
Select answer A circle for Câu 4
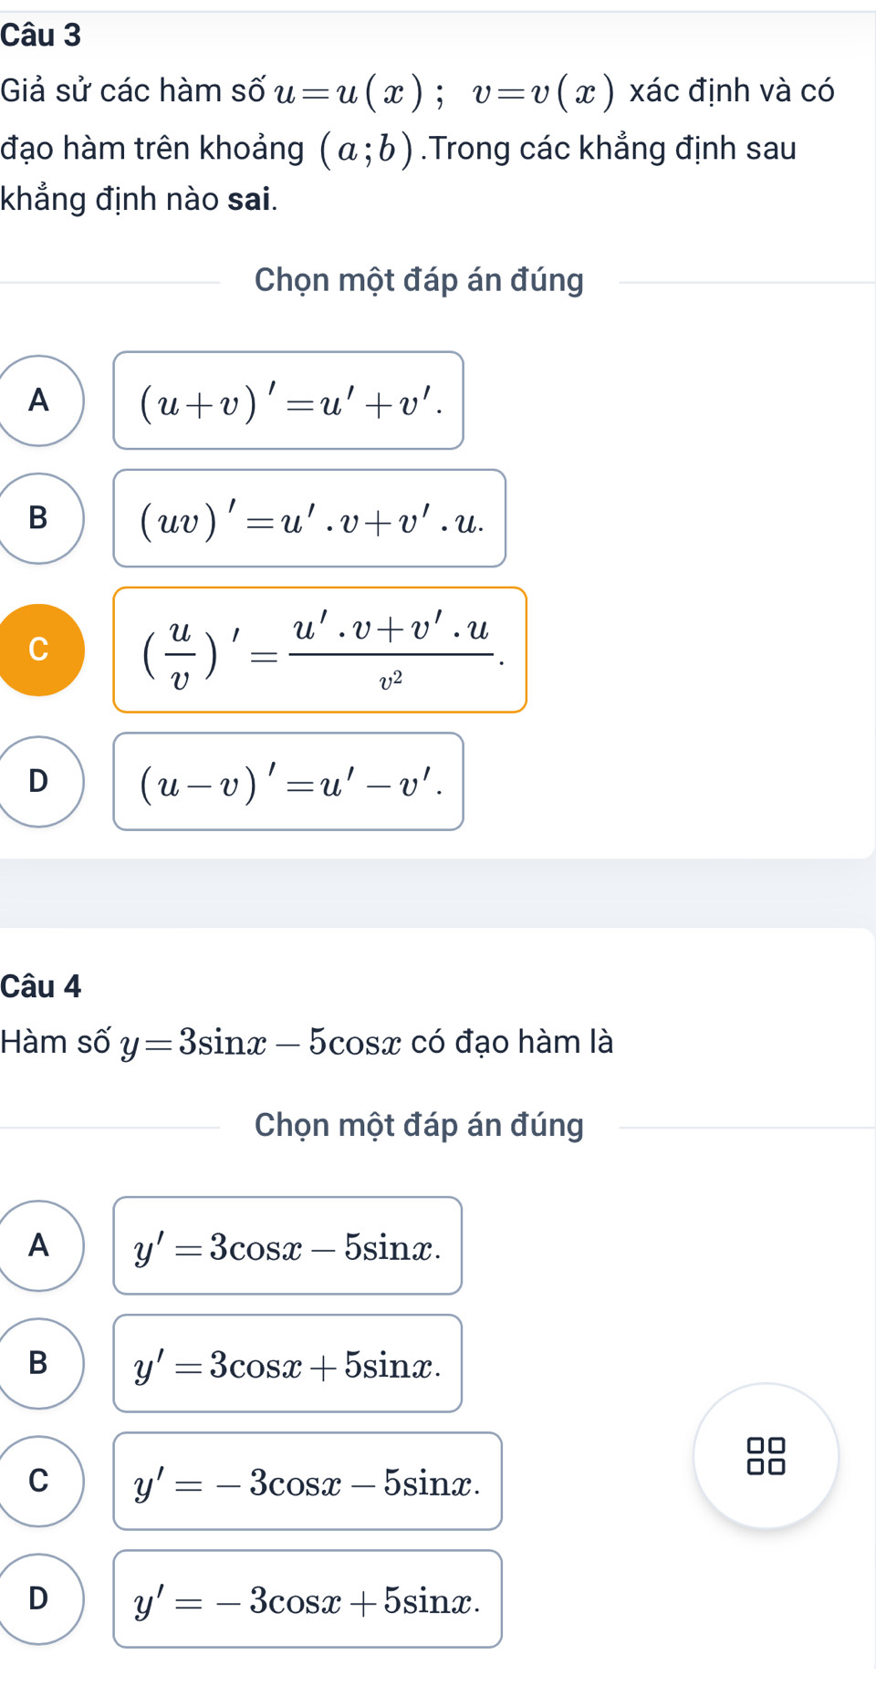38,1245
